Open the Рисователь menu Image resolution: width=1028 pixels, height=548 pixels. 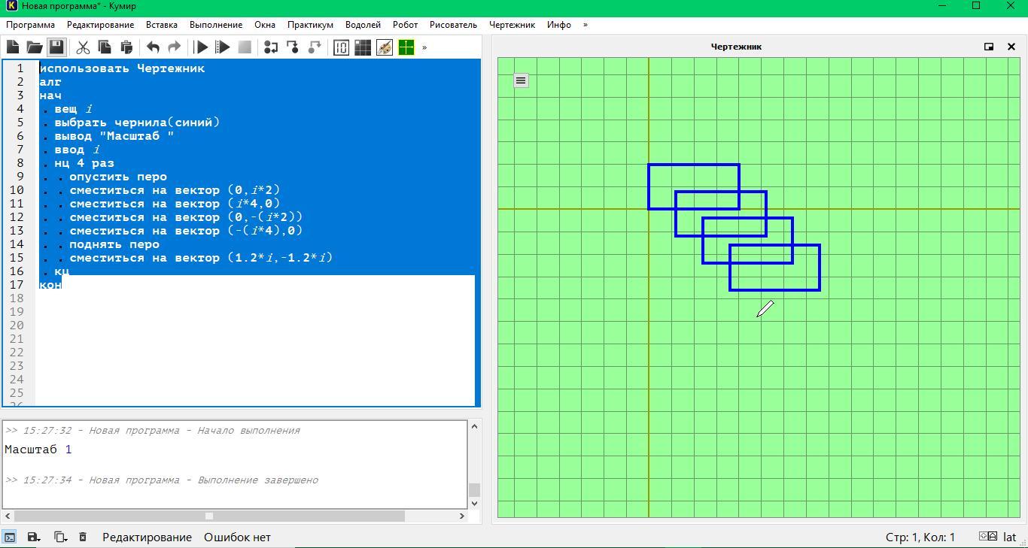453,25
